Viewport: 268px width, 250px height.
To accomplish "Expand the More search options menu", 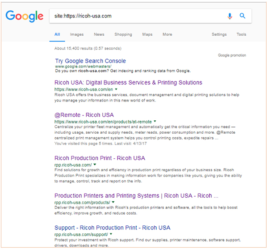I will 167,34.
